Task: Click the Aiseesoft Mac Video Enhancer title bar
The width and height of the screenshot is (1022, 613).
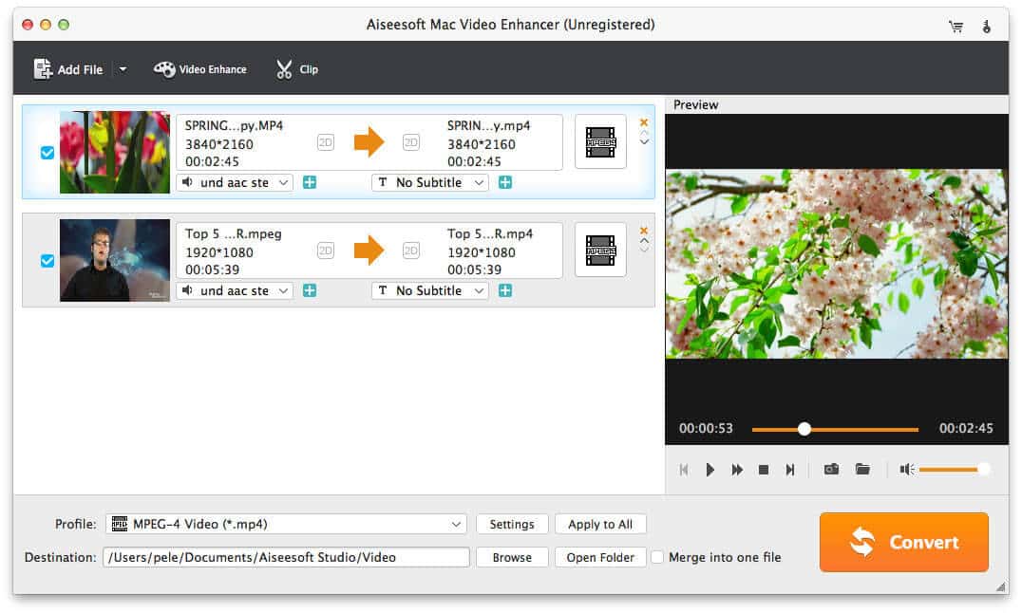Action: (x=511, y=25)
